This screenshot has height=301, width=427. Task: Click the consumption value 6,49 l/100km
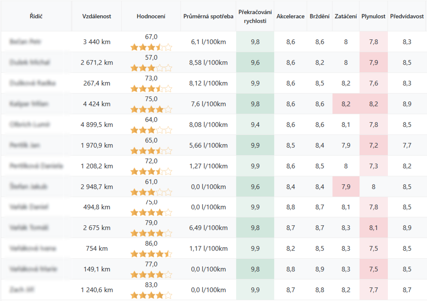pos(208,228)
